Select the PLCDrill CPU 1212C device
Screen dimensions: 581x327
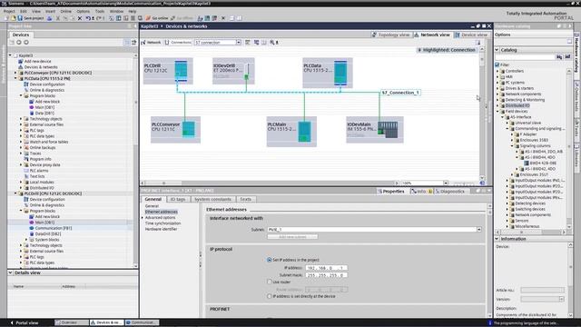click(x=168, y=71)
